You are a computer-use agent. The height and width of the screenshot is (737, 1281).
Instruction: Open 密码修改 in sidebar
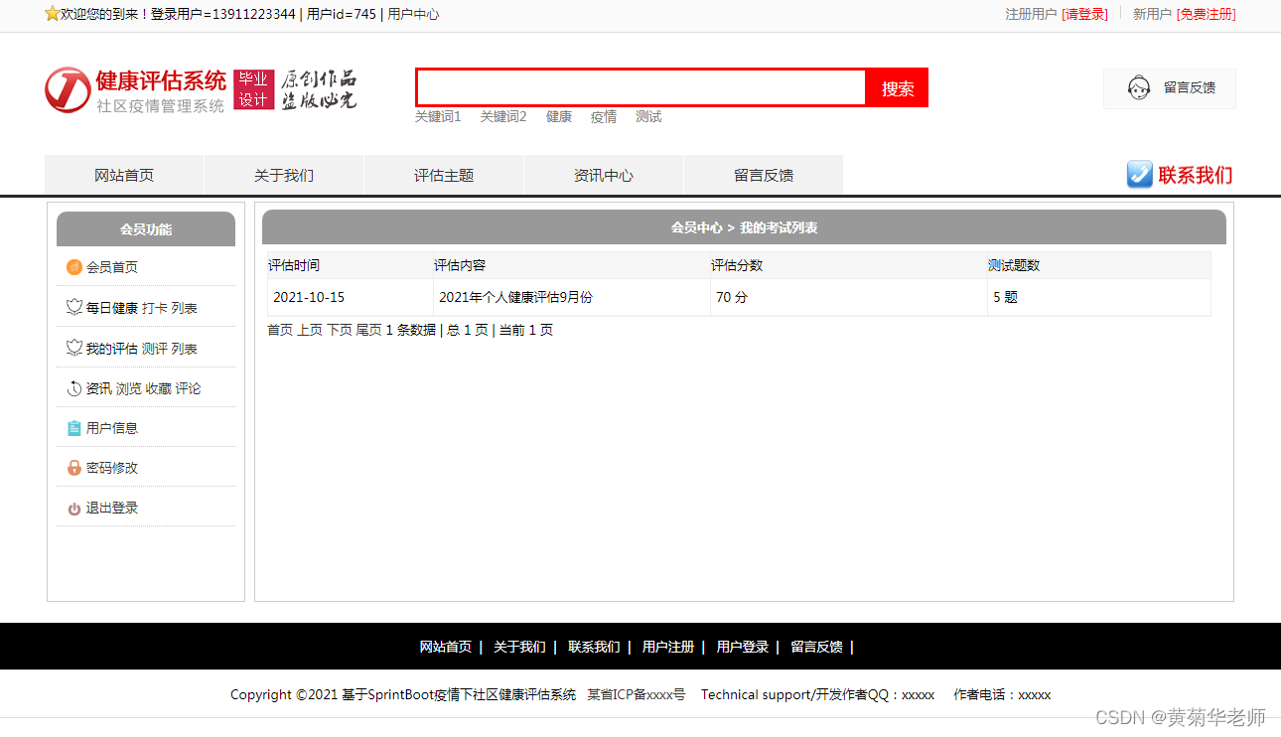(112, 468)
